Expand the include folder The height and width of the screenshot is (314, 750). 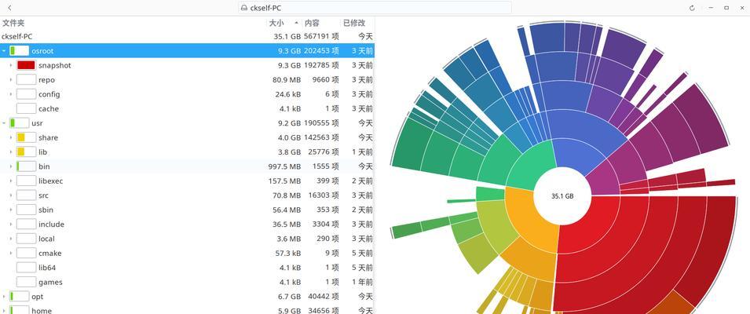click(11, 225)
